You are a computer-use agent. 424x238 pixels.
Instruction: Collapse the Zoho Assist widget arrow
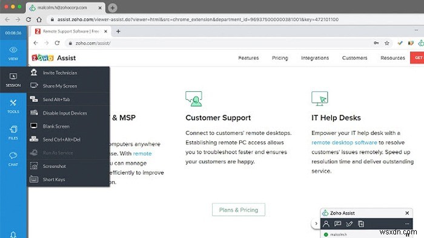point(316,224)
